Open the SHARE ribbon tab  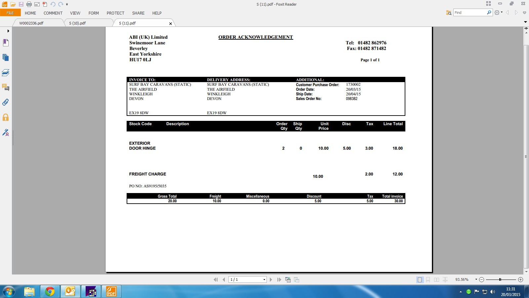138,13
